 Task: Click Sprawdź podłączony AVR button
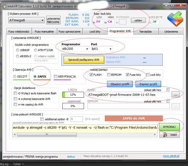[84, 60]
